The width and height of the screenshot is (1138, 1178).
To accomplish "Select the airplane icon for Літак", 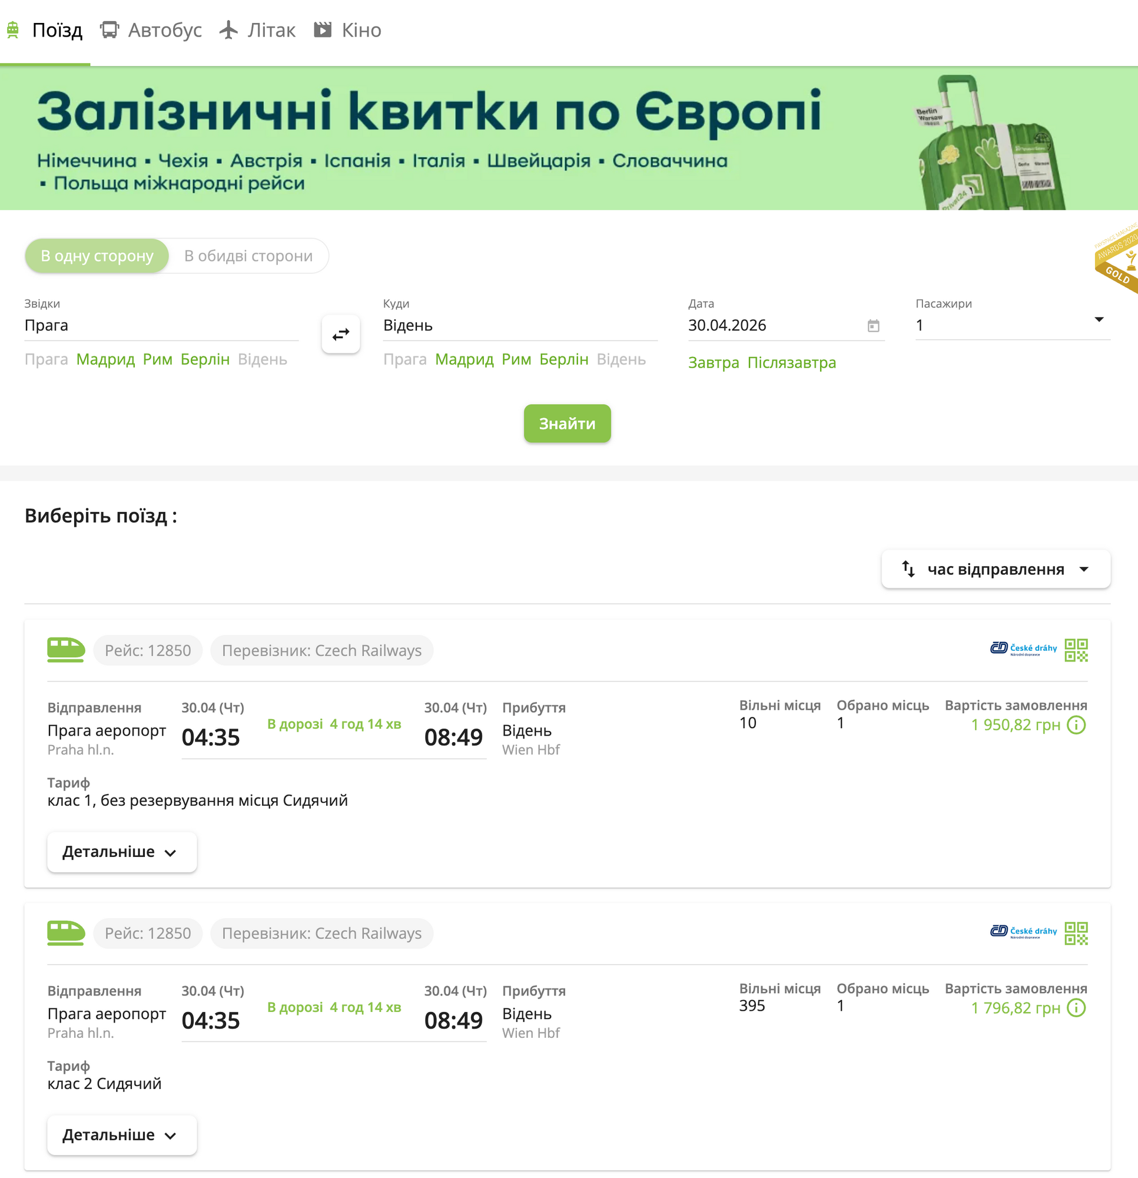I will [229, 29].
